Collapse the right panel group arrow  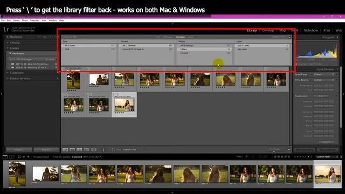(x=343, y=94)
